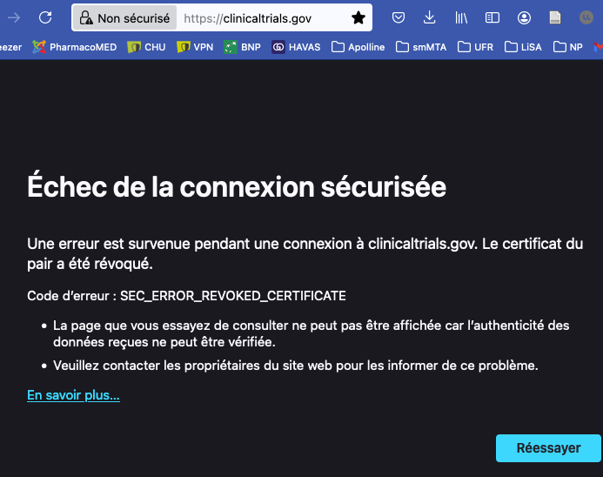Expand the UFR bookmarks folder

pyautogui.click(x=475, y=47)
